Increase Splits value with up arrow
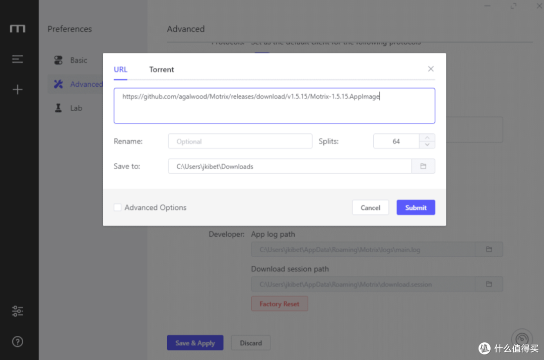Viewport: 544px width, 360px height. coord(427,137)
